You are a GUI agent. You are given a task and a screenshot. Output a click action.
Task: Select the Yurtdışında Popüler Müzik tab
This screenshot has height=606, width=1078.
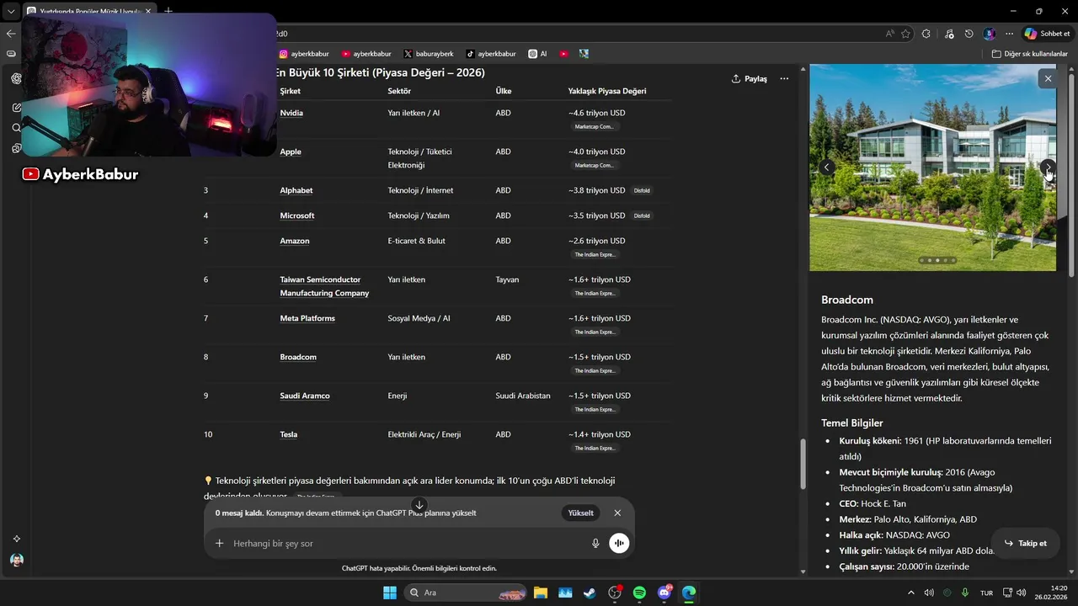tap(88, 11)
